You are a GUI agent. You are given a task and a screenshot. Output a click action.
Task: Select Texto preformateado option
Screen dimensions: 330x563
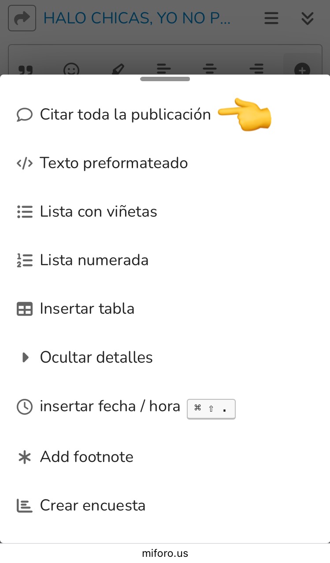[x=114, y=163]
